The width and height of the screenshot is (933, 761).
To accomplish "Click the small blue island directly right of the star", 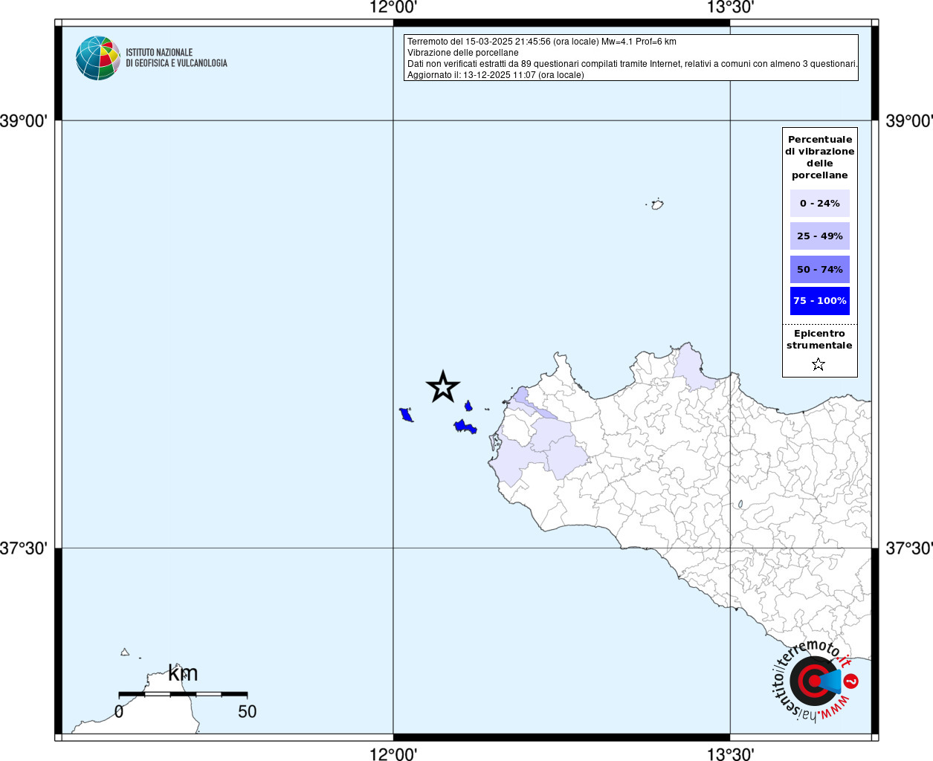I will 468,406.
